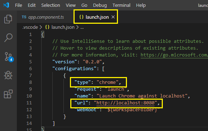The height and width of the screenshot is (131, 208).
Task: Follow the go.microsoft.com link in comment
Action: click(x=174, y=55)
